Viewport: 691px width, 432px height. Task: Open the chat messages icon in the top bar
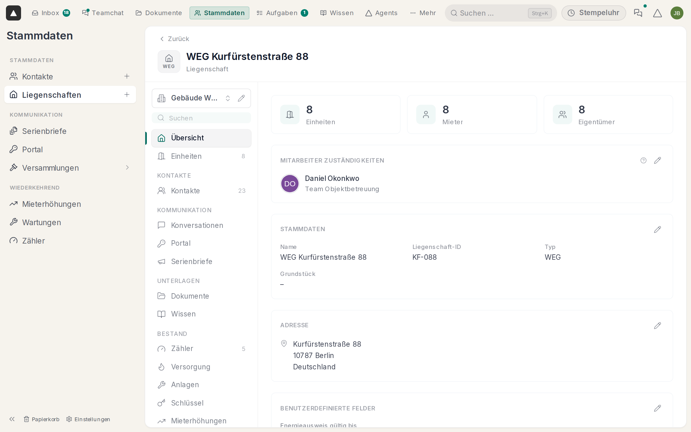point(638,13)
